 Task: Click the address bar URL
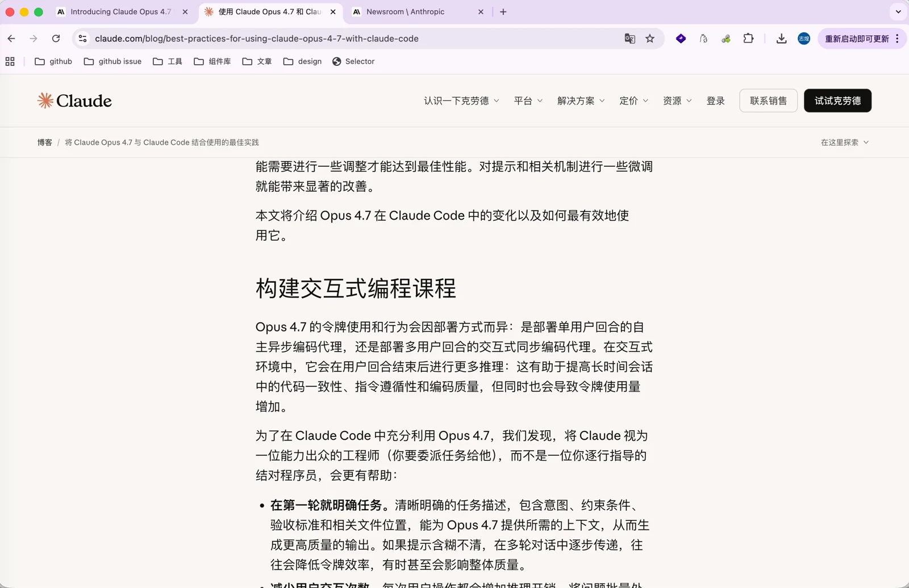pos(257,39)
